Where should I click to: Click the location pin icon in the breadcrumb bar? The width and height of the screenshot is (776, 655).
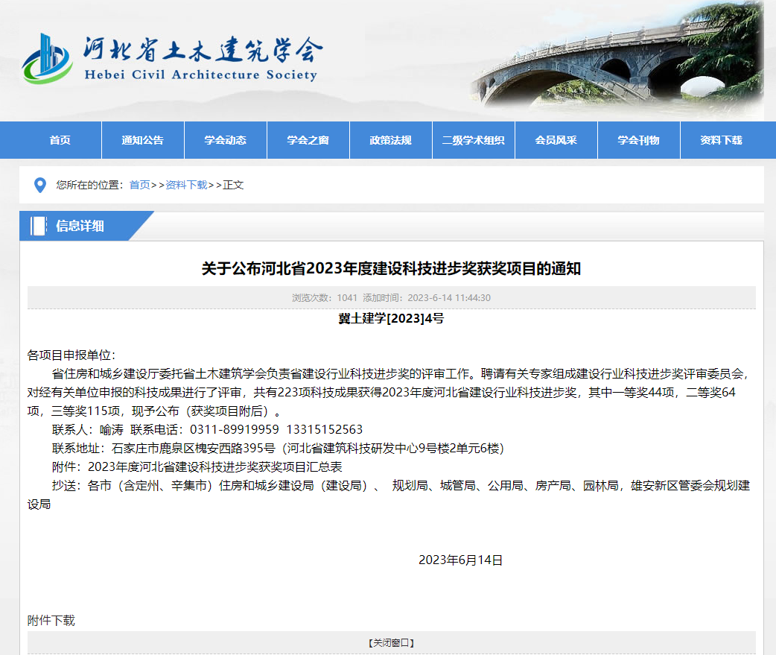(x=41, y=185)
